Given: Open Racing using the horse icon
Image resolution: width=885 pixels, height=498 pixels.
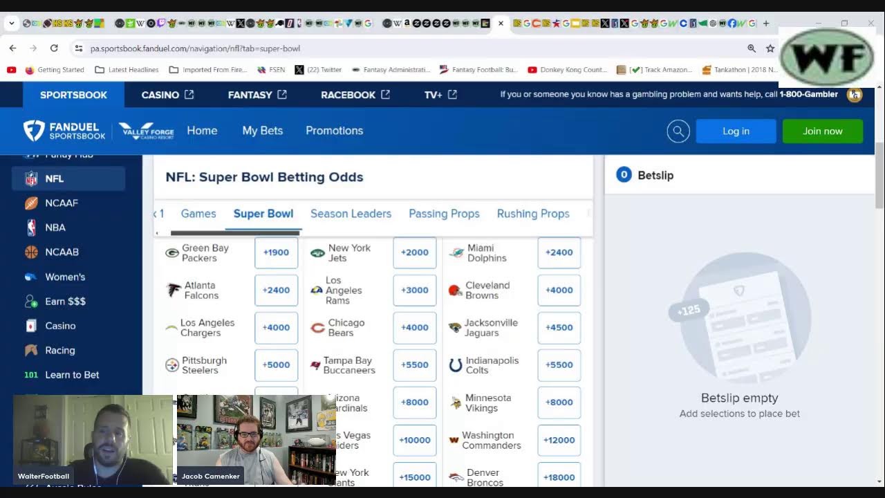Looking at the screenshot, I should tap(31, 350).
